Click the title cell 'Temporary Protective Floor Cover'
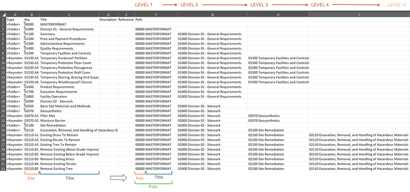 click(69, 63)
